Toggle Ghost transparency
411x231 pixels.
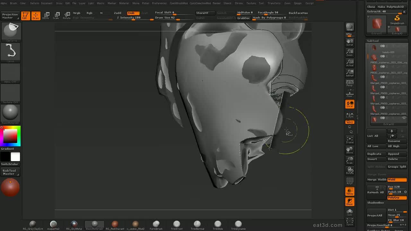tap(350, 202)
